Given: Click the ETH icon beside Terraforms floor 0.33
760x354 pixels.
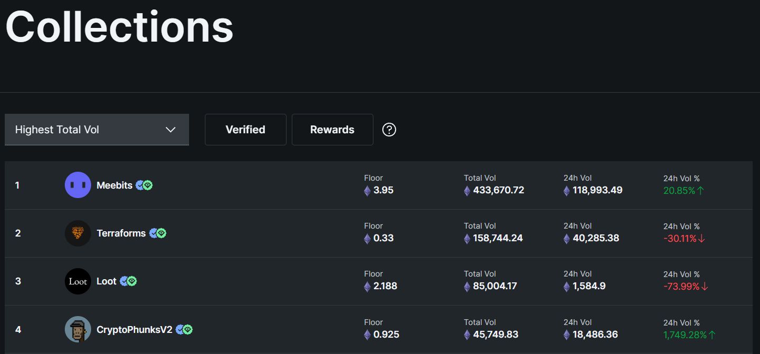Looking at the screenshot, I should pyautogui.click(x=367, y=239).
